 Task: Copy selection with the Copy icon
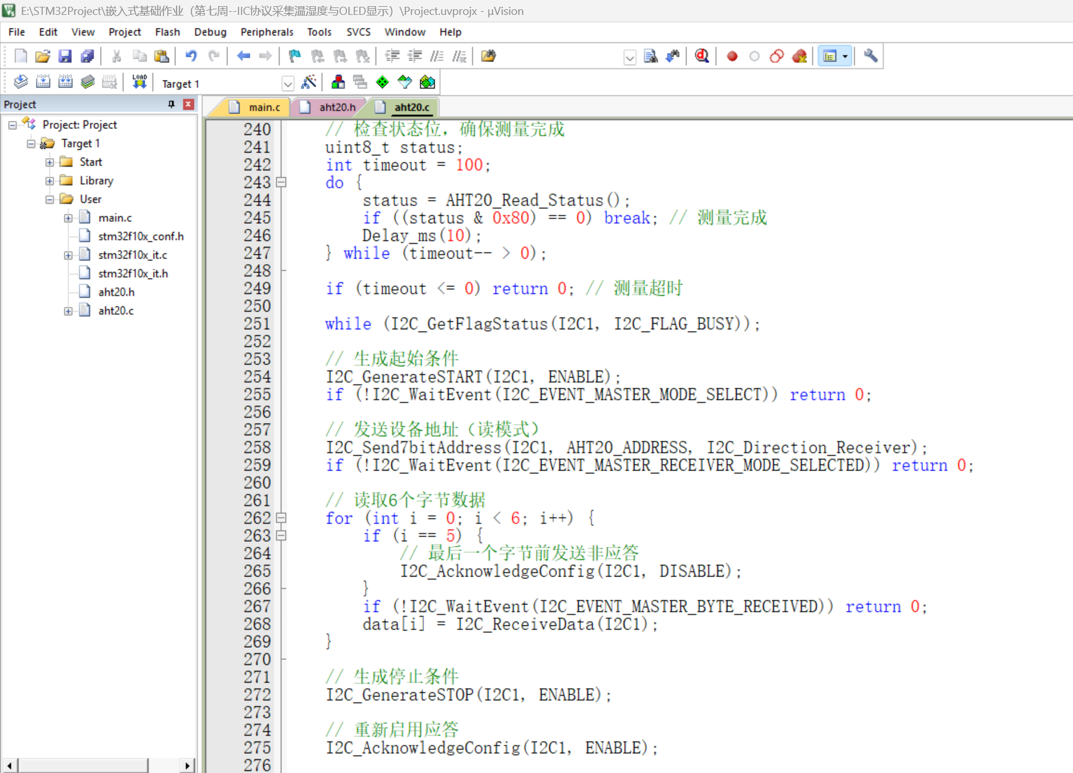(x=139, y=56)
